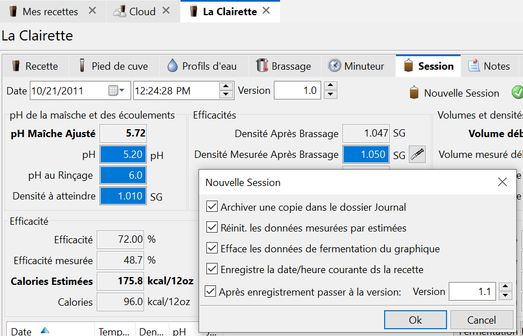Open the calendar picker for the Date field
The height and width of the screenshot is (336, 523).
pos(113,90)
